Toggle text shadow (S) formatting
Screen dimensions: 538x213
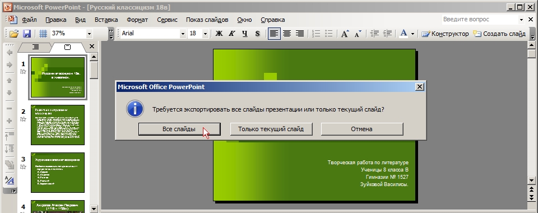click(x=258, y=34)
